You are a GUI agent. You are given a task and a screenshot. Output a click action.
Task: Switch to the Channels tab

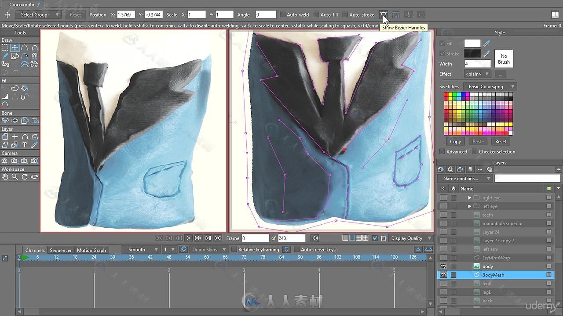(35, 250)
